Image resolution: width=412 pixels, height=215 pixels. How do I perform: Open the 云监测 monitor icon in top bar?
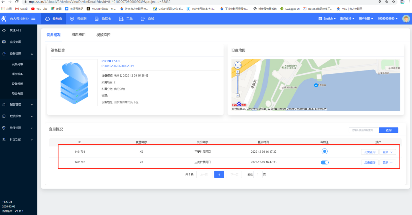72,19
